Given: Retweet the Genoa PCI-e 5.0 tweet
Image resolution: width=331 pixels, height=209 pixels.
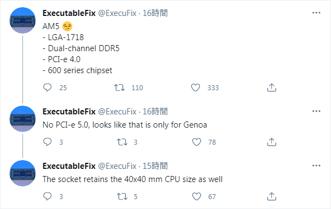Looking at the screenshot, I should (122, 142).
